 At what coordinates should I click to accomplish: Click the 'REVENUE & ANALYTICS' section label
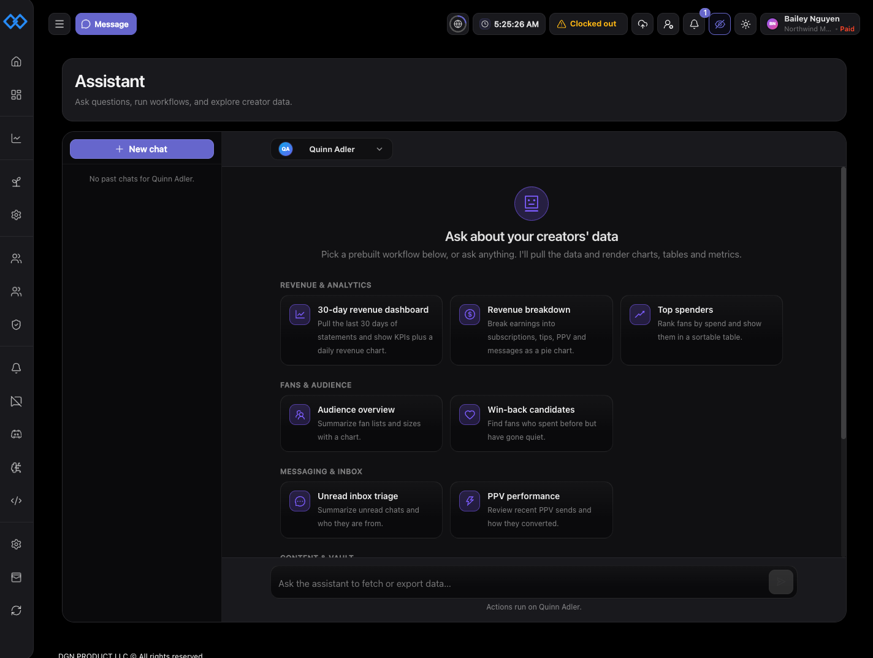point(326,285)
